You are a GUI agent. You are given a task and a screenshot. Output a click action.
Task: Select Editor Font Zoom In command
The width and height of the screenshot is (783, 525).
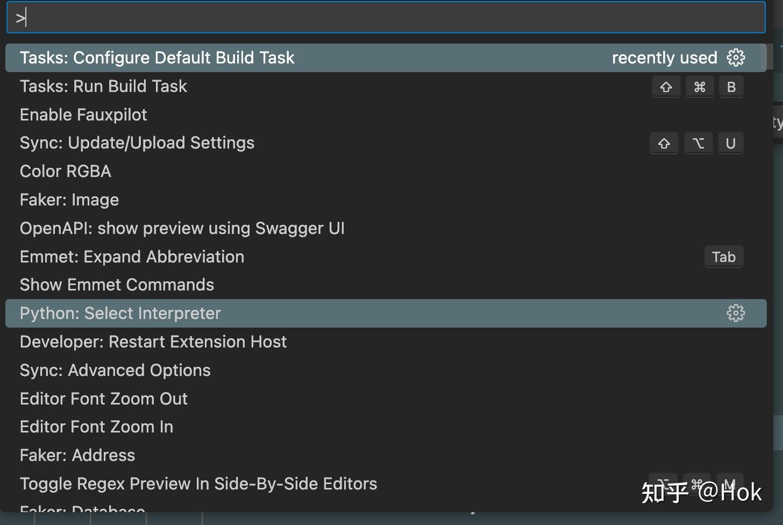point(96,426)
